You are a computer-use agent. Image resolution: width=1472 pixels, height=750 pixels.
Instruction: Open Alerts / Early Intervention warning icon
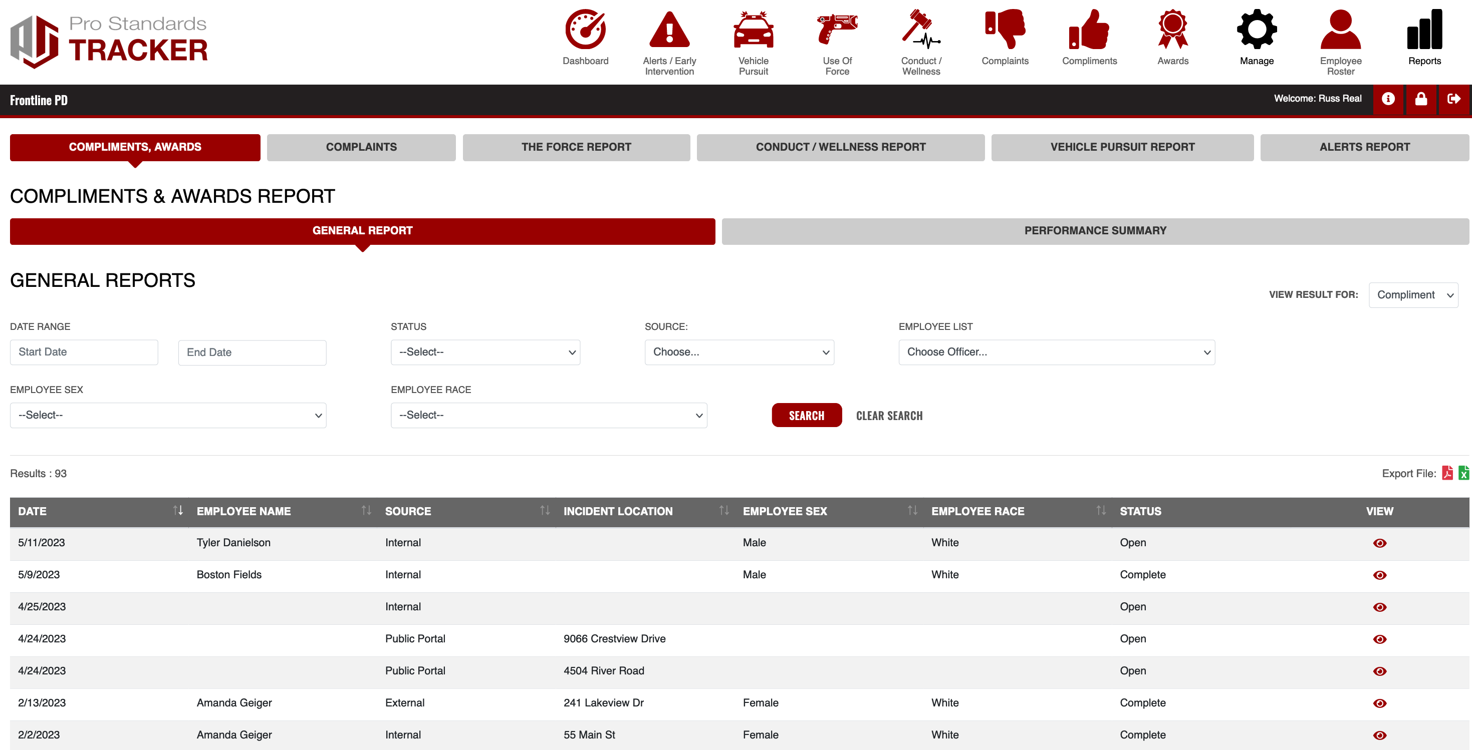pyautogui.click(x=669, y=30)
